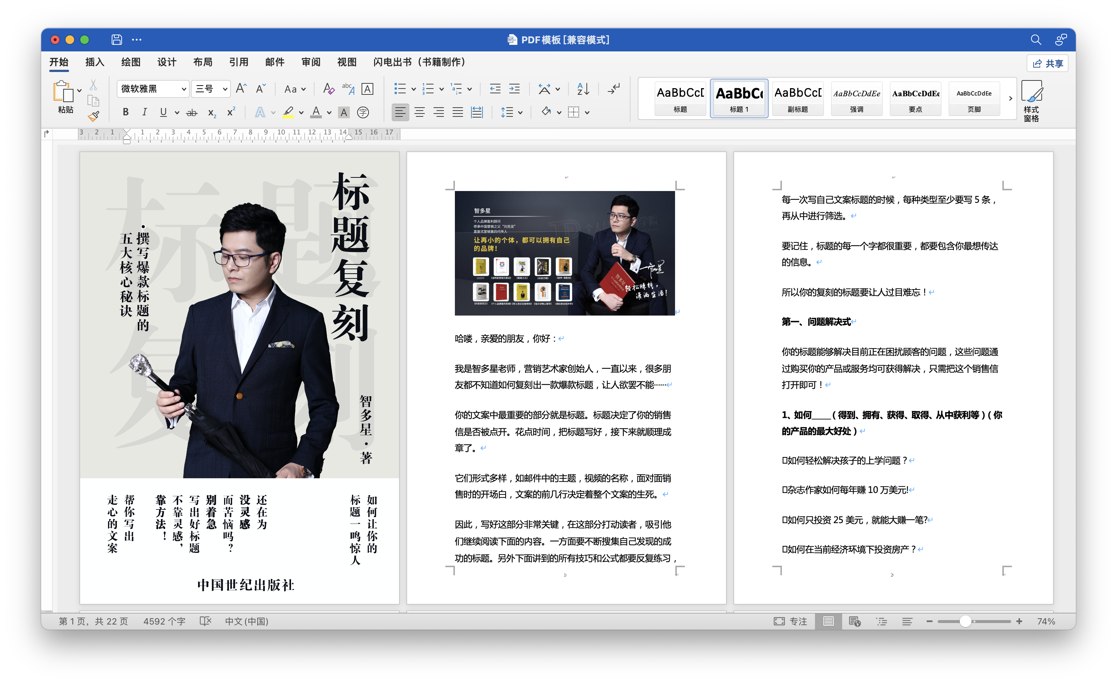Enable 专注 focus mode

pyautogui.click(x=791, y=622)
